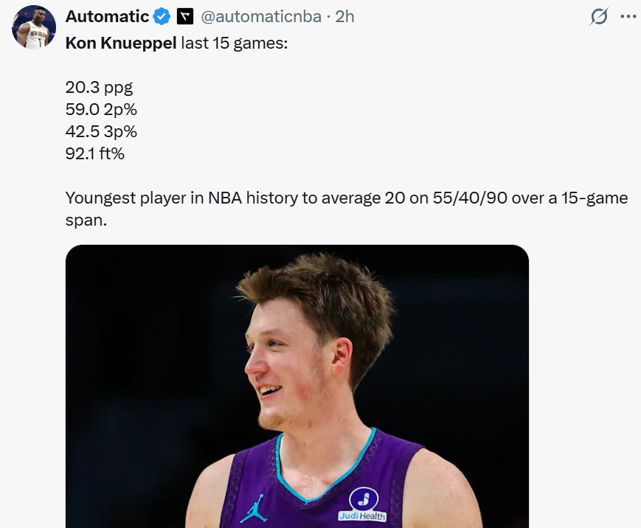This screenshot has width=641, height=528.
Task: Click the 20.3 ppg stat line
Action: pyautogui.click(x=99, y=87)
